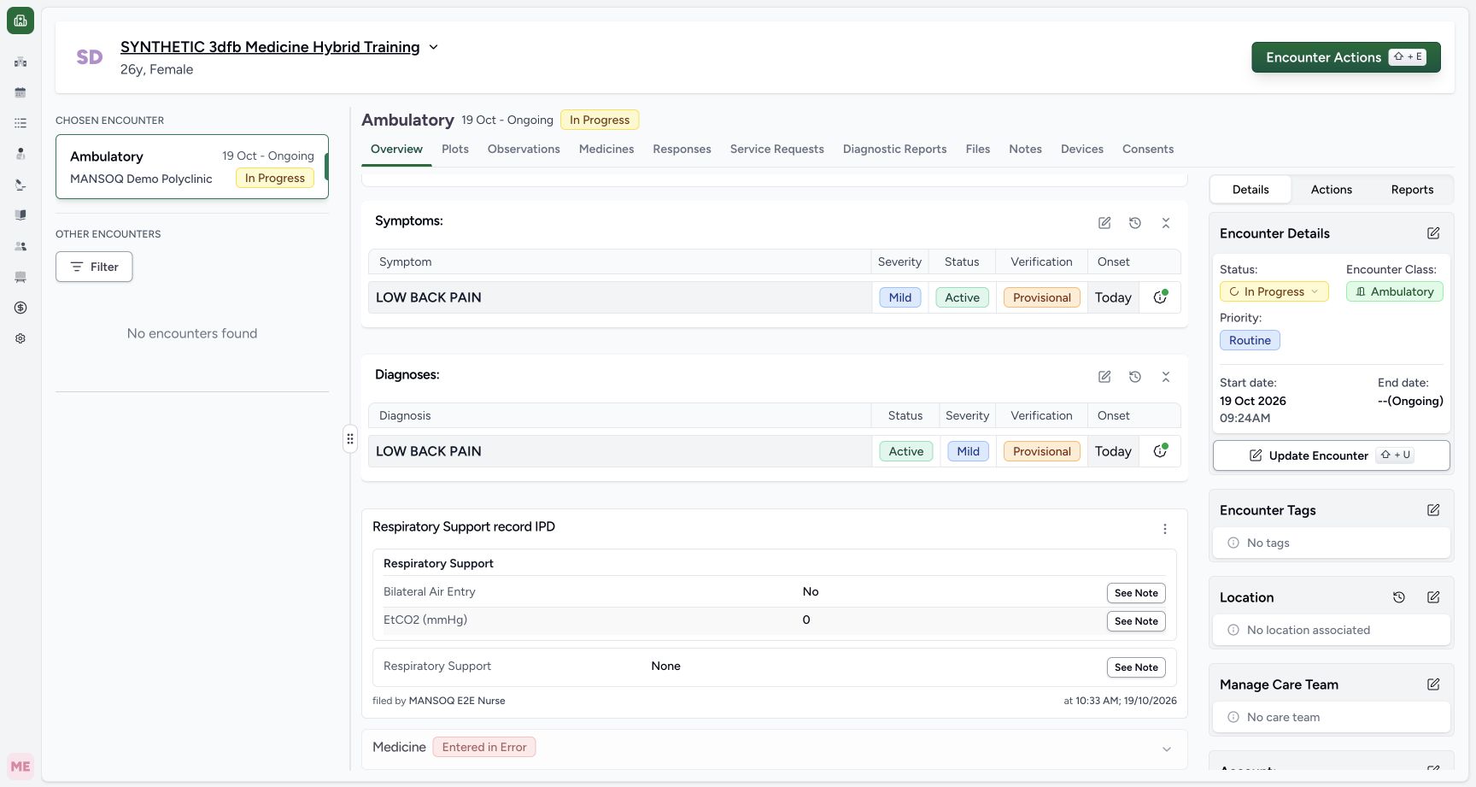Viewport: 1476px width, 787px height.
Task: Click the bed sidebar icon
Action: coord(20,277)
